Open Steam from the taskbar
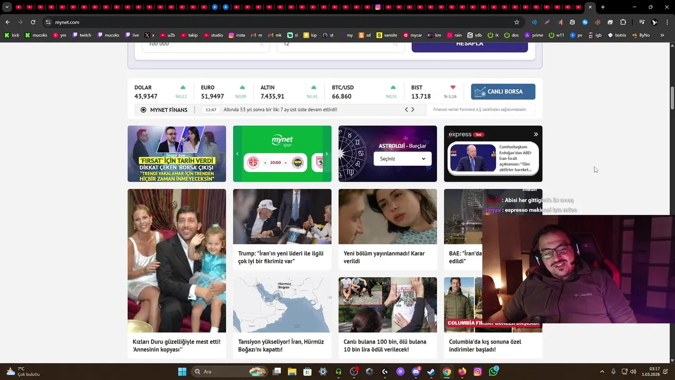675x380 pixels. pos(431,372)
